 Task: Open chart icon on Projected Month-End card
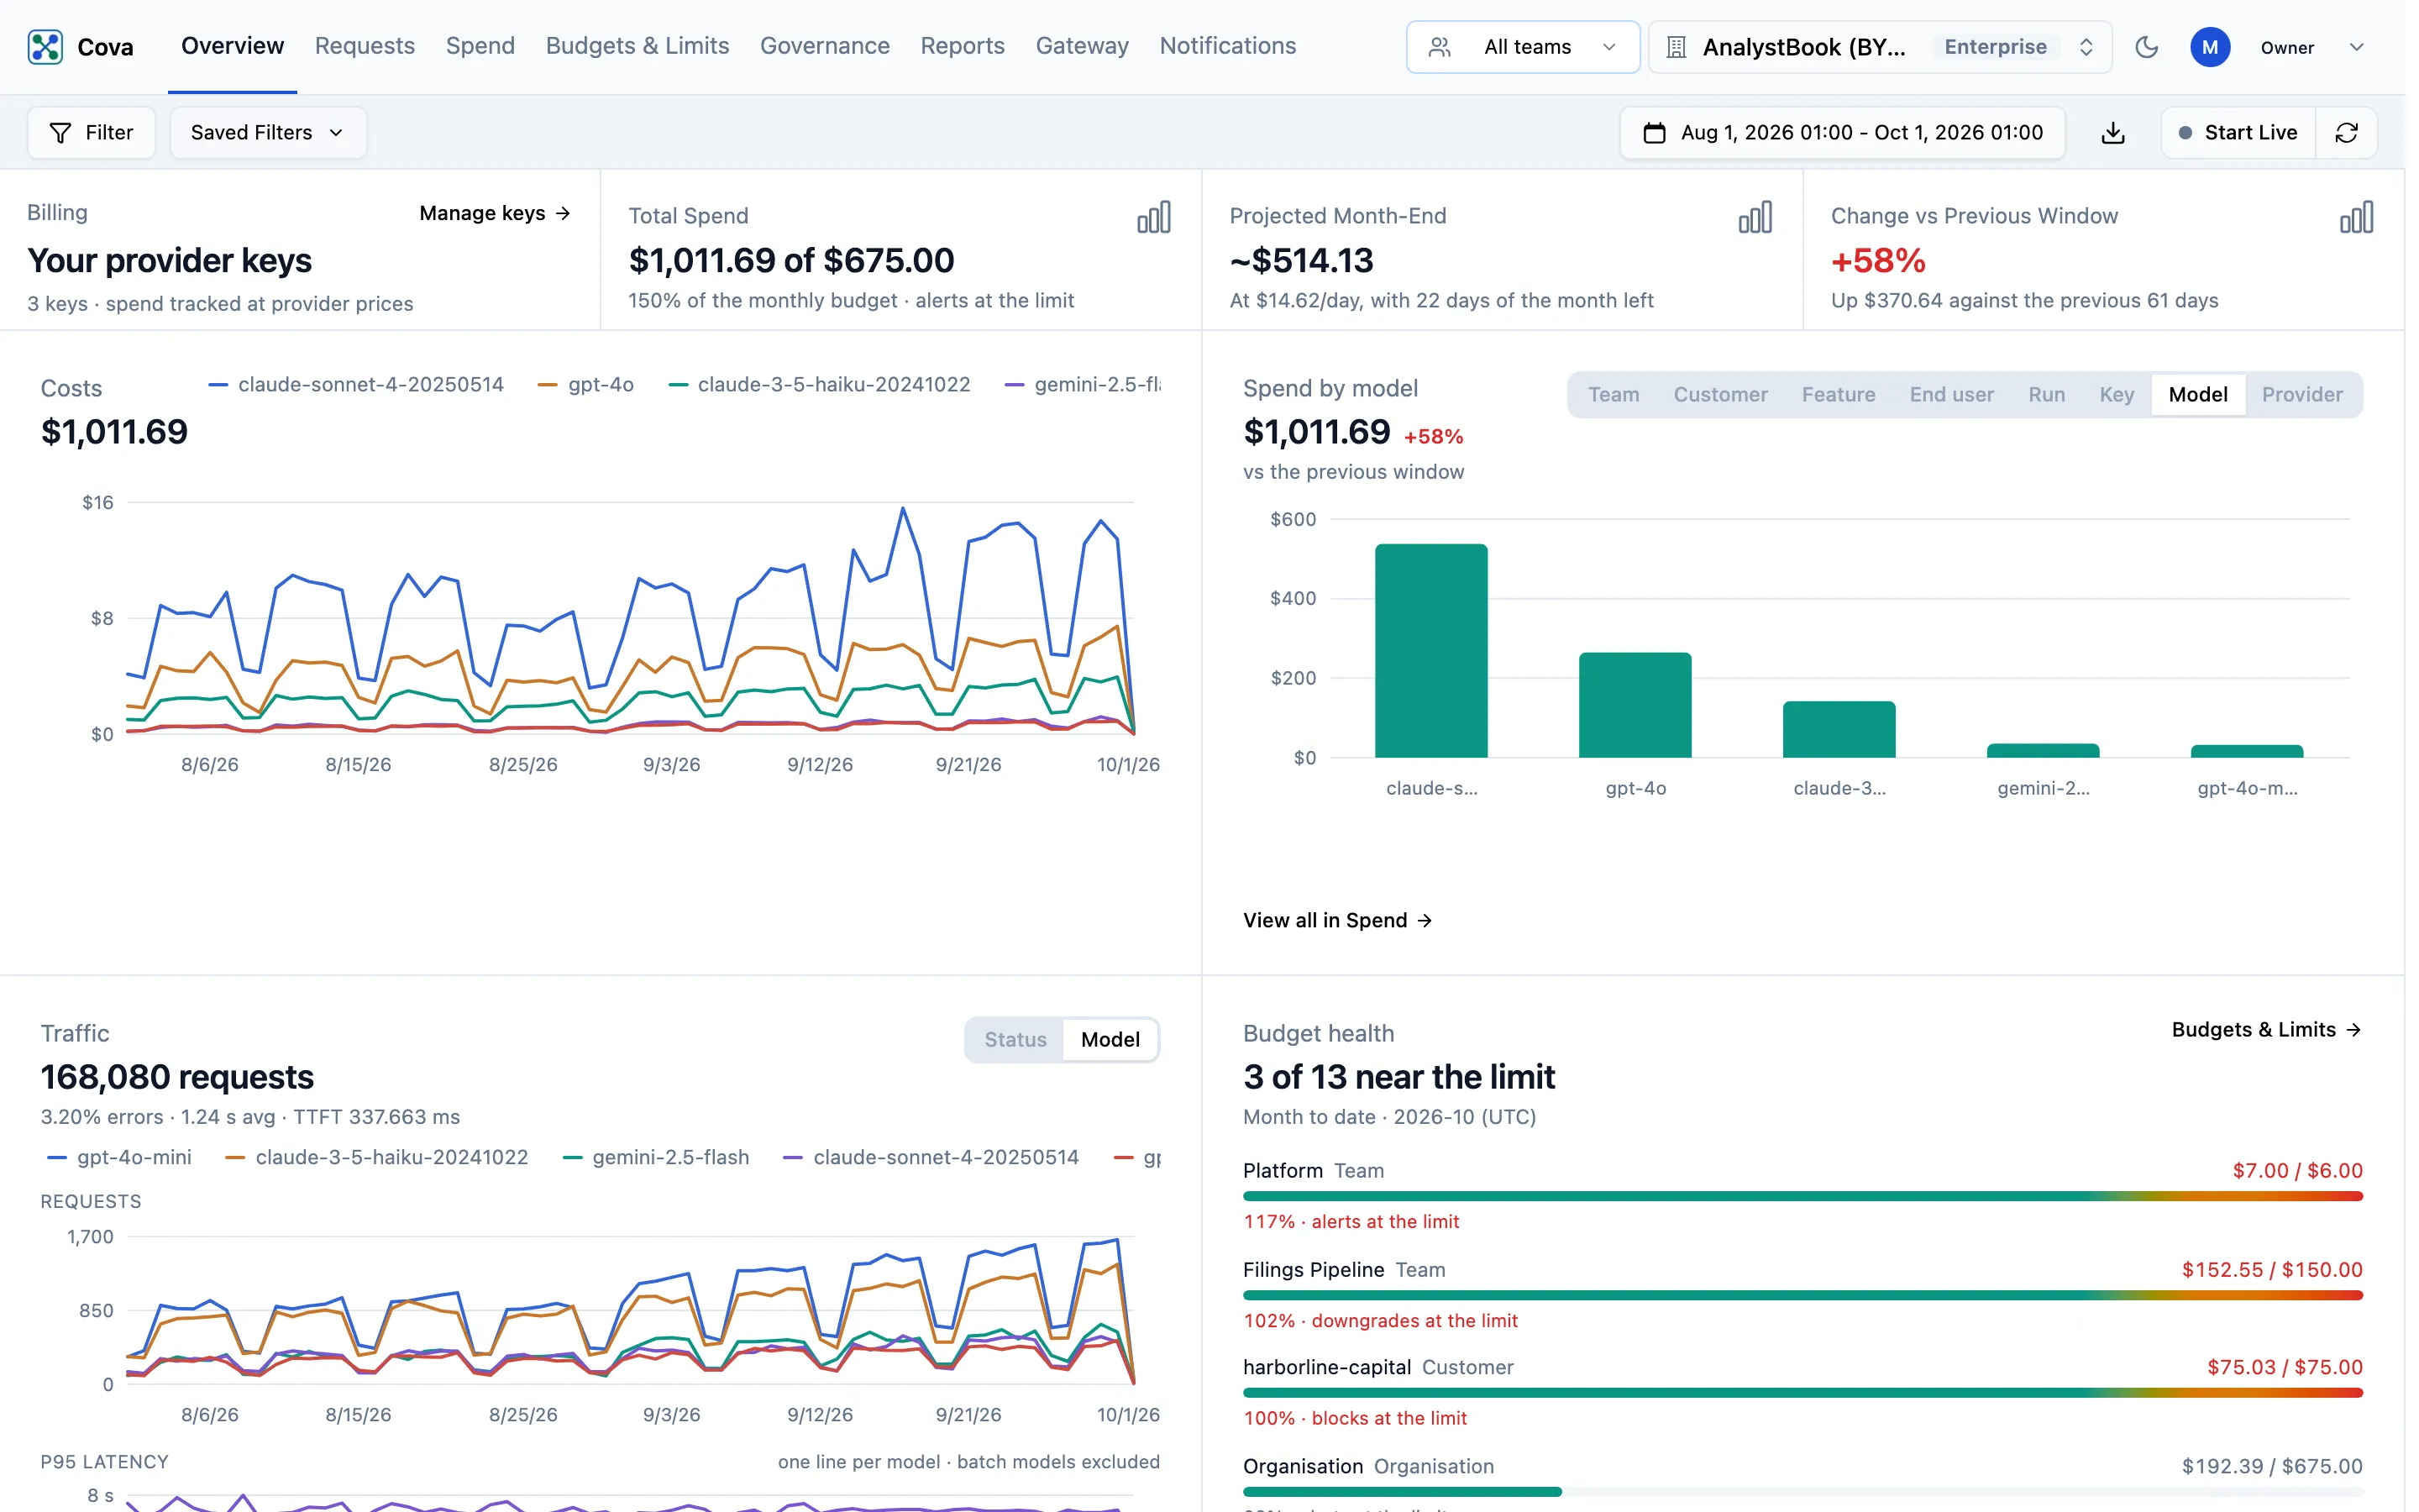pos(1755,217)
